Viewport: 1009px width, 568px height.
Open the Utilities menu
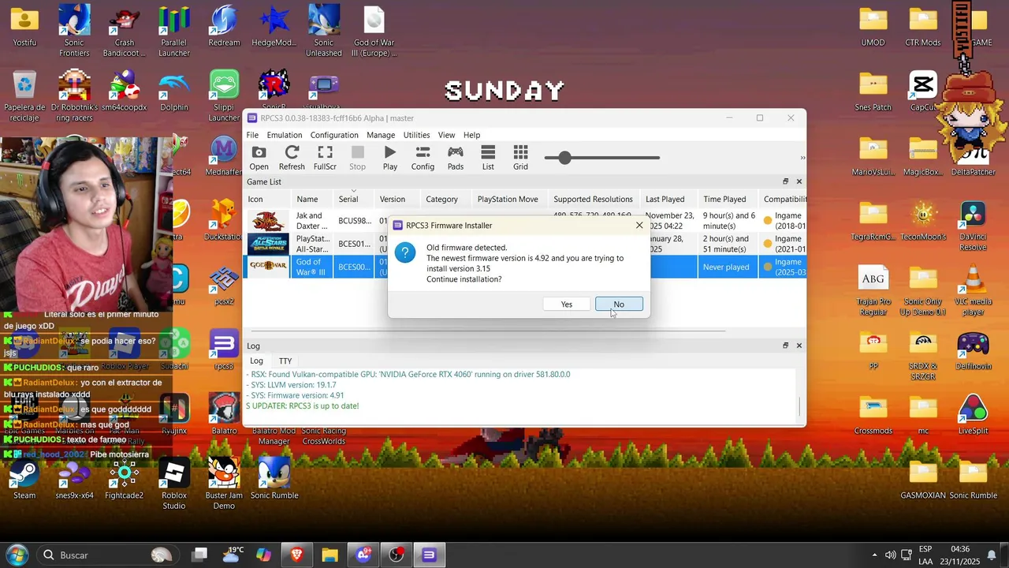[416, 135]
